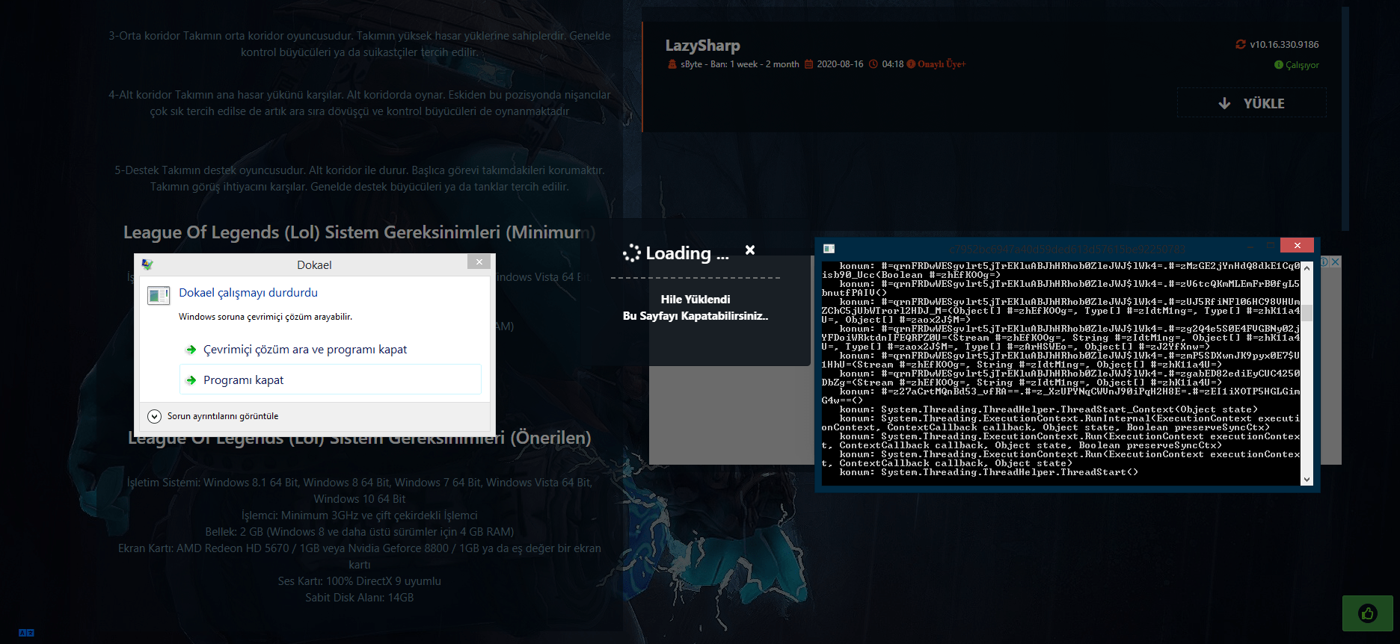This screenshot has height=644, width=1400.
Task: Click green arrow beside 'Çevrimiçi çözüm ara'
Action: click(x=191, y=350)
